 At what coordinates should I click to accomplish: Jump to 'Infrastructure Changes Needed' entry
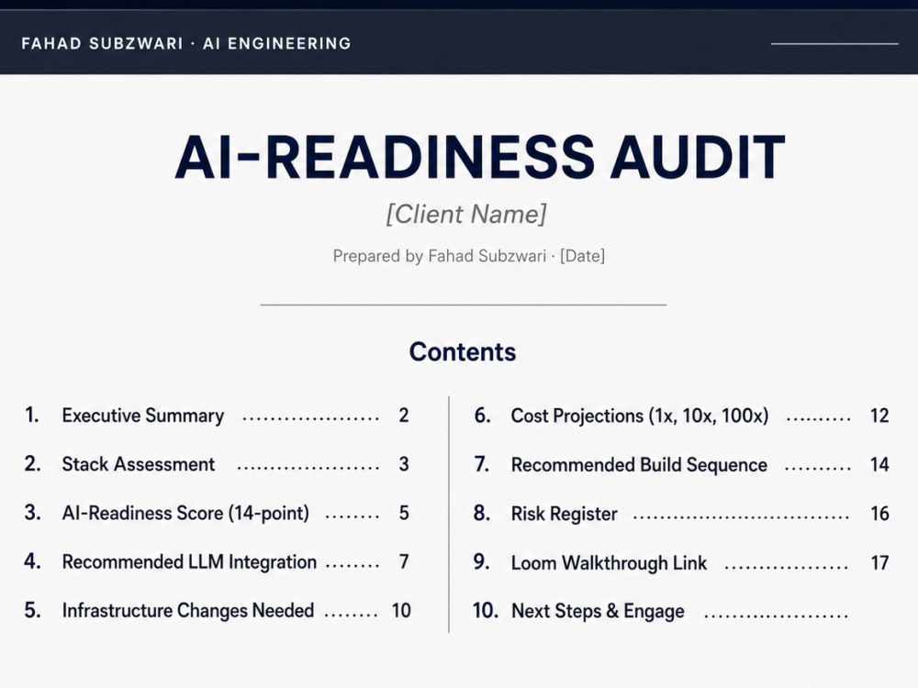[188, 610]
